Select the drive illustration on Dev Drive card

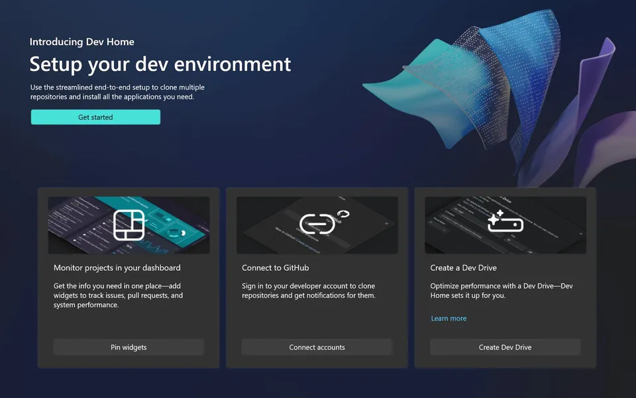point(505,224)
